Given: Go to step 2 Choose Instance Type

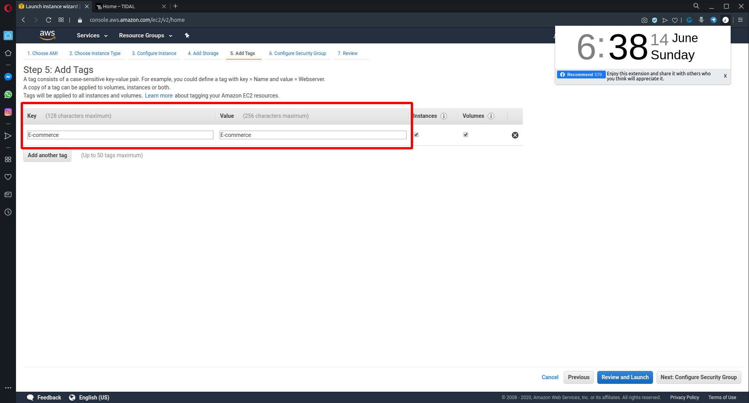Looking at the screenshot, I should pyautogui.click(x=95, y=53).
